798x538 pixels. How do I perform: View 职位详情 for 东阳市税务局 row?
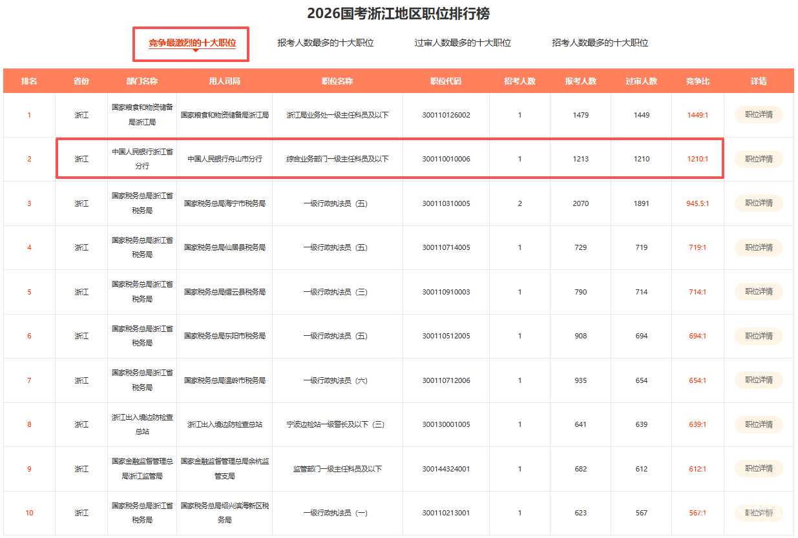pyautogui.click(x=758, y=336)
